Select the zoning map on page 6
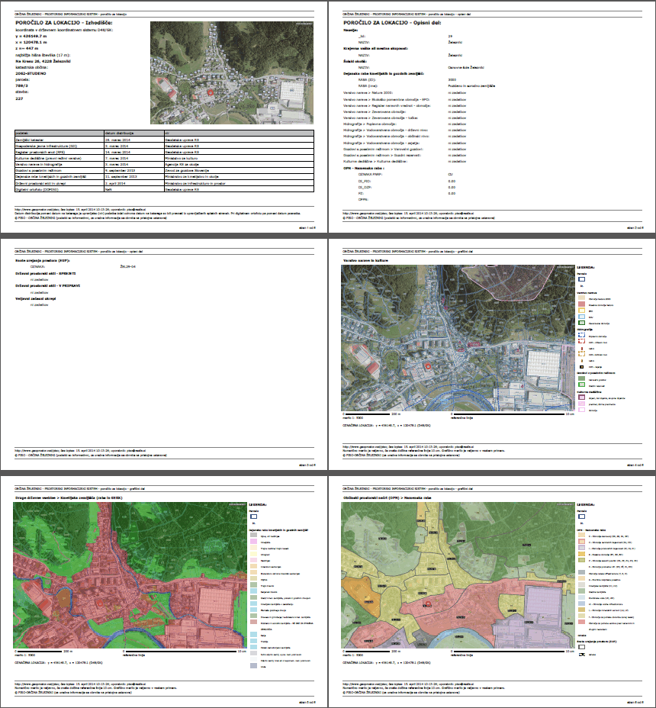 tap(455, 575)
